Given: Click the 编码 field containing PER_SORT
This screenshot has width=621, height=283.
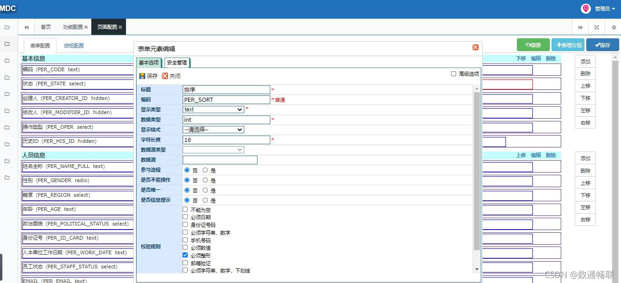Looking at the screenshot, I should pos(226,100).
